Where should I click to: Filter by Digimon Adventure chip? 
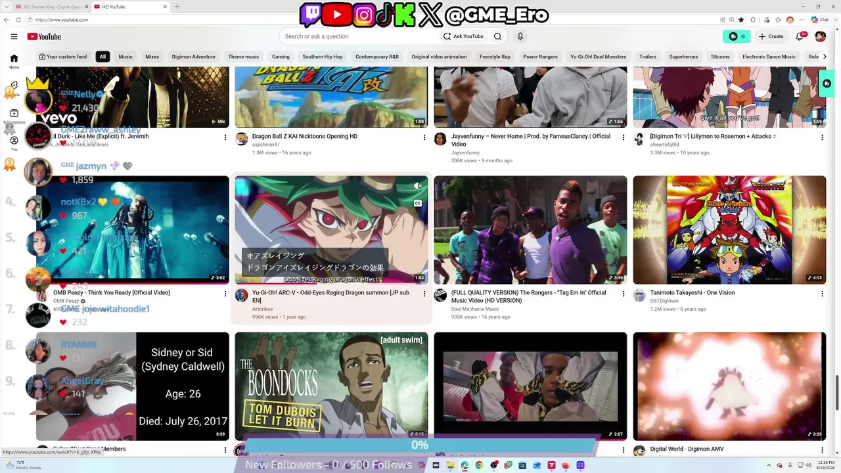tap(194, 56)
